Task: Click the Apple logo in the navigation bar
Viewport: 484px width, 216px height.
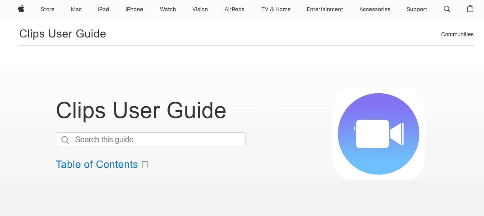Action: point(21,9)
